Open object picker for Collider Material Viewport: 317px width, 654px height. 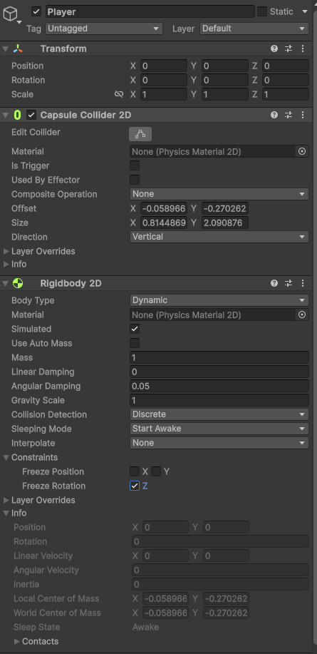click(303, 151)
